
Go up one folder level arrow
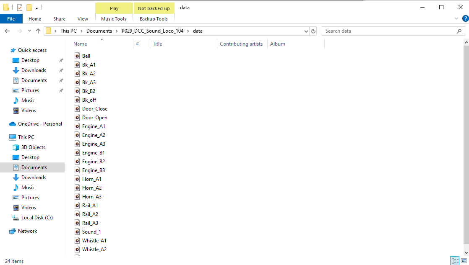point(38,31)
